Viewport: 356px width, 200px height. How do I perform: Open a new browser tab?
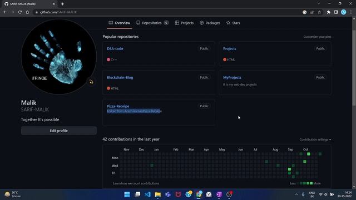pos(62,4)
